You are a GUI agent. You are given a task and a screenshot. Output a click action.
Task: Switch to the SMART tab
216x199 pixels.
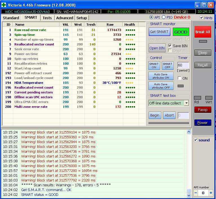pyautogui.click(x=31, y=18)
